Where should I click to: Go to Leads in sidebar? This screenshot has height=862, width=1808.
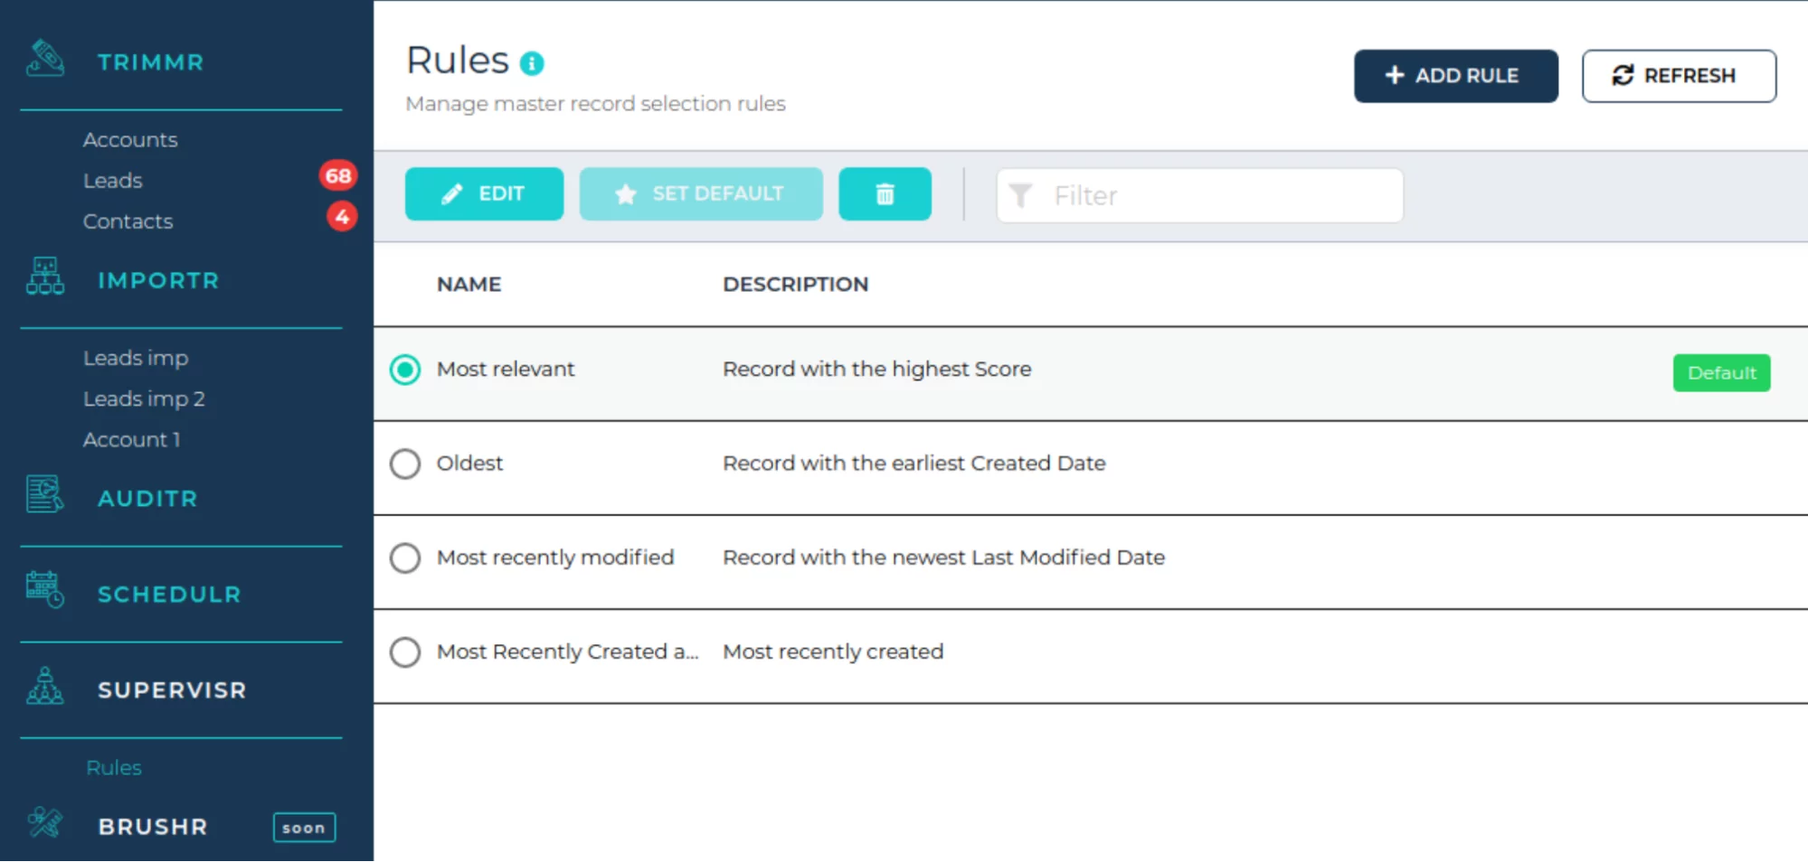pos(113,181)
